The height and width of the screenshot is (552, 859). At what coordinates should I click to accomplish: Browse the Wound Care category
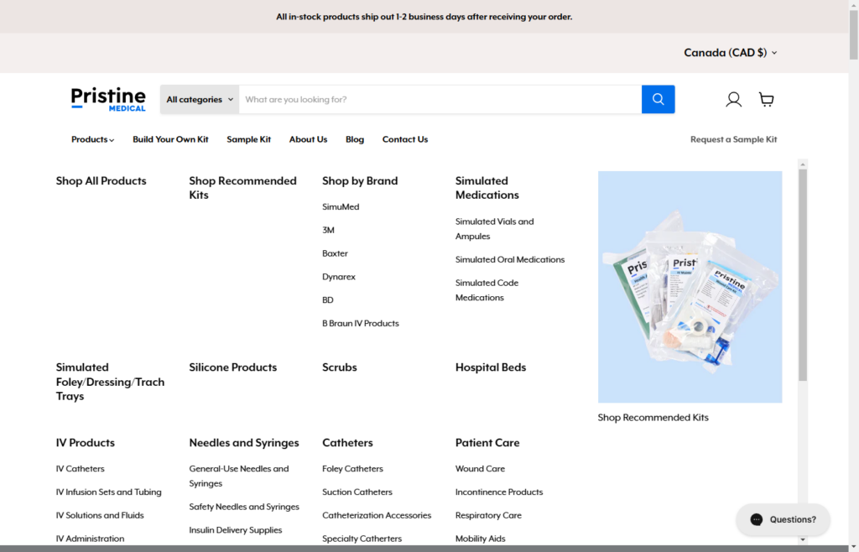pos(480,468)
